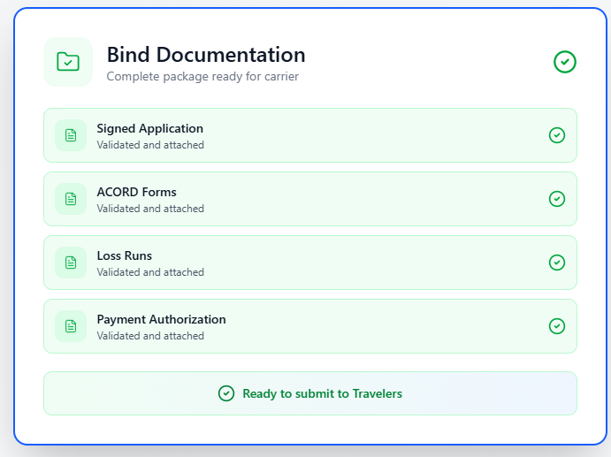This screenshot has height=457, width=611.
Task: Select the Signed Application title text
Action: (149, 128)
